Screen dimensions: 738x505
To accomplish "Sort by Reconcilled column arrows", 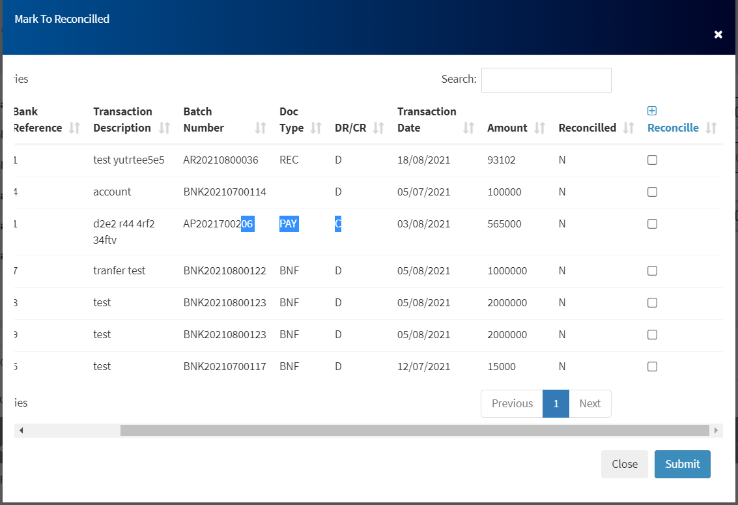I will click(629, 128).
